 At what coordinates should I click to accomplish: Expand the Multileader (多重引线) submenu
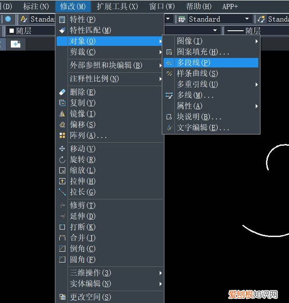[x=211, y=84]
